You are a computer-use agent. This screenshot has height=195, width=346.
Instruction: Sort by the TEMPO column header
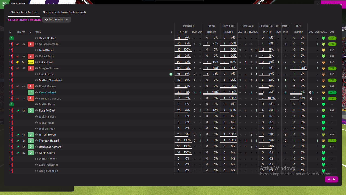[x=21, y=32]
